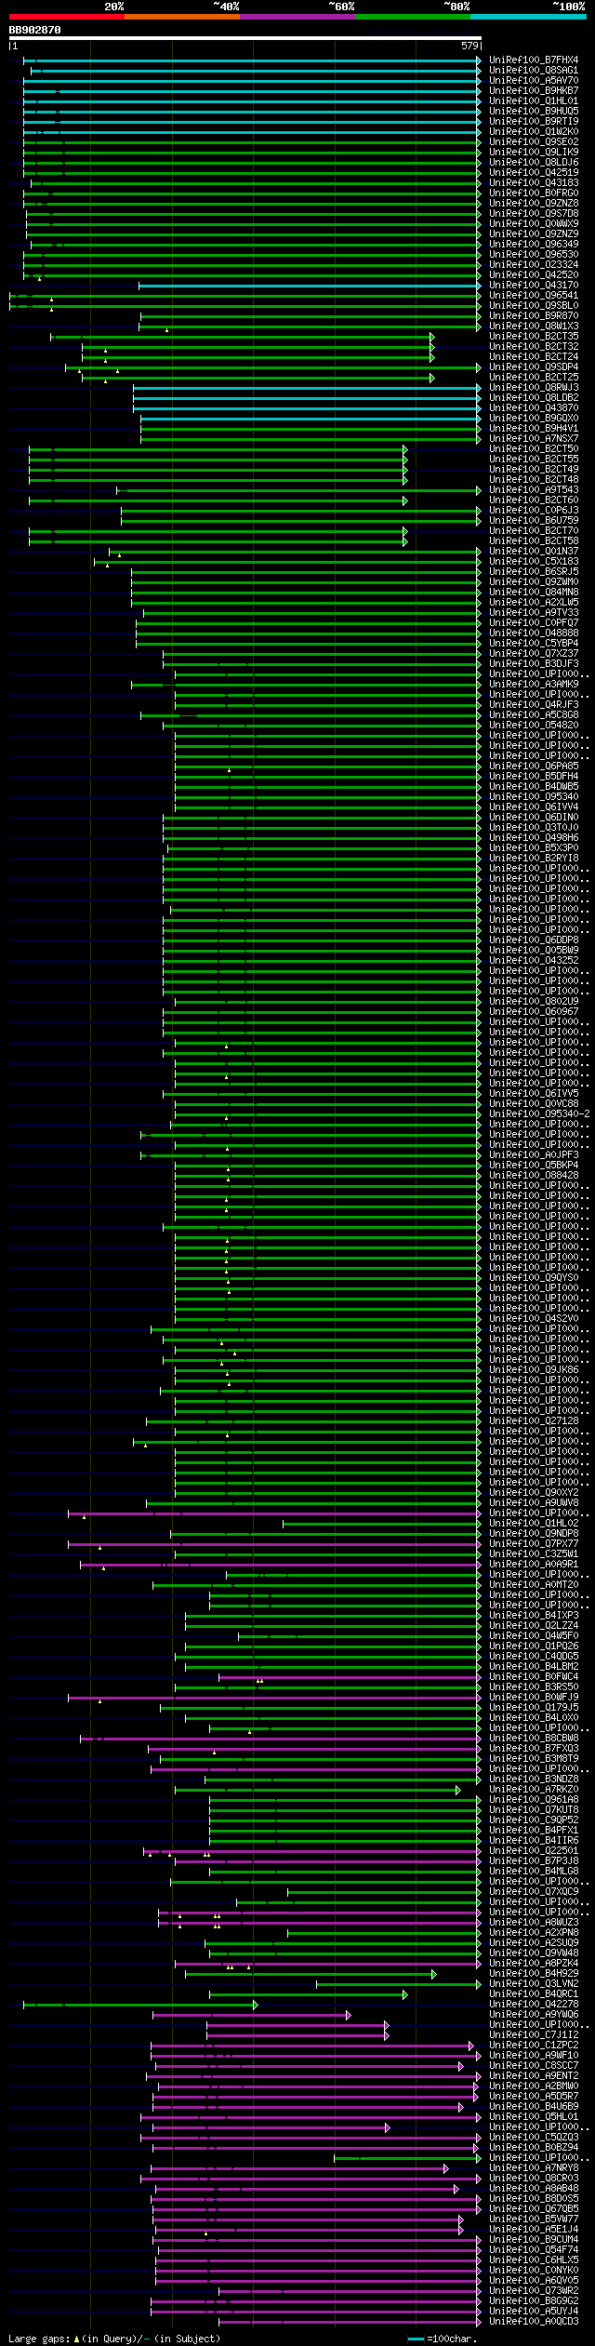Image resolution: width=595 pixels, height=2346 pixels.
Task: Select the UniRef100_O23324 label
Action: 534,265
